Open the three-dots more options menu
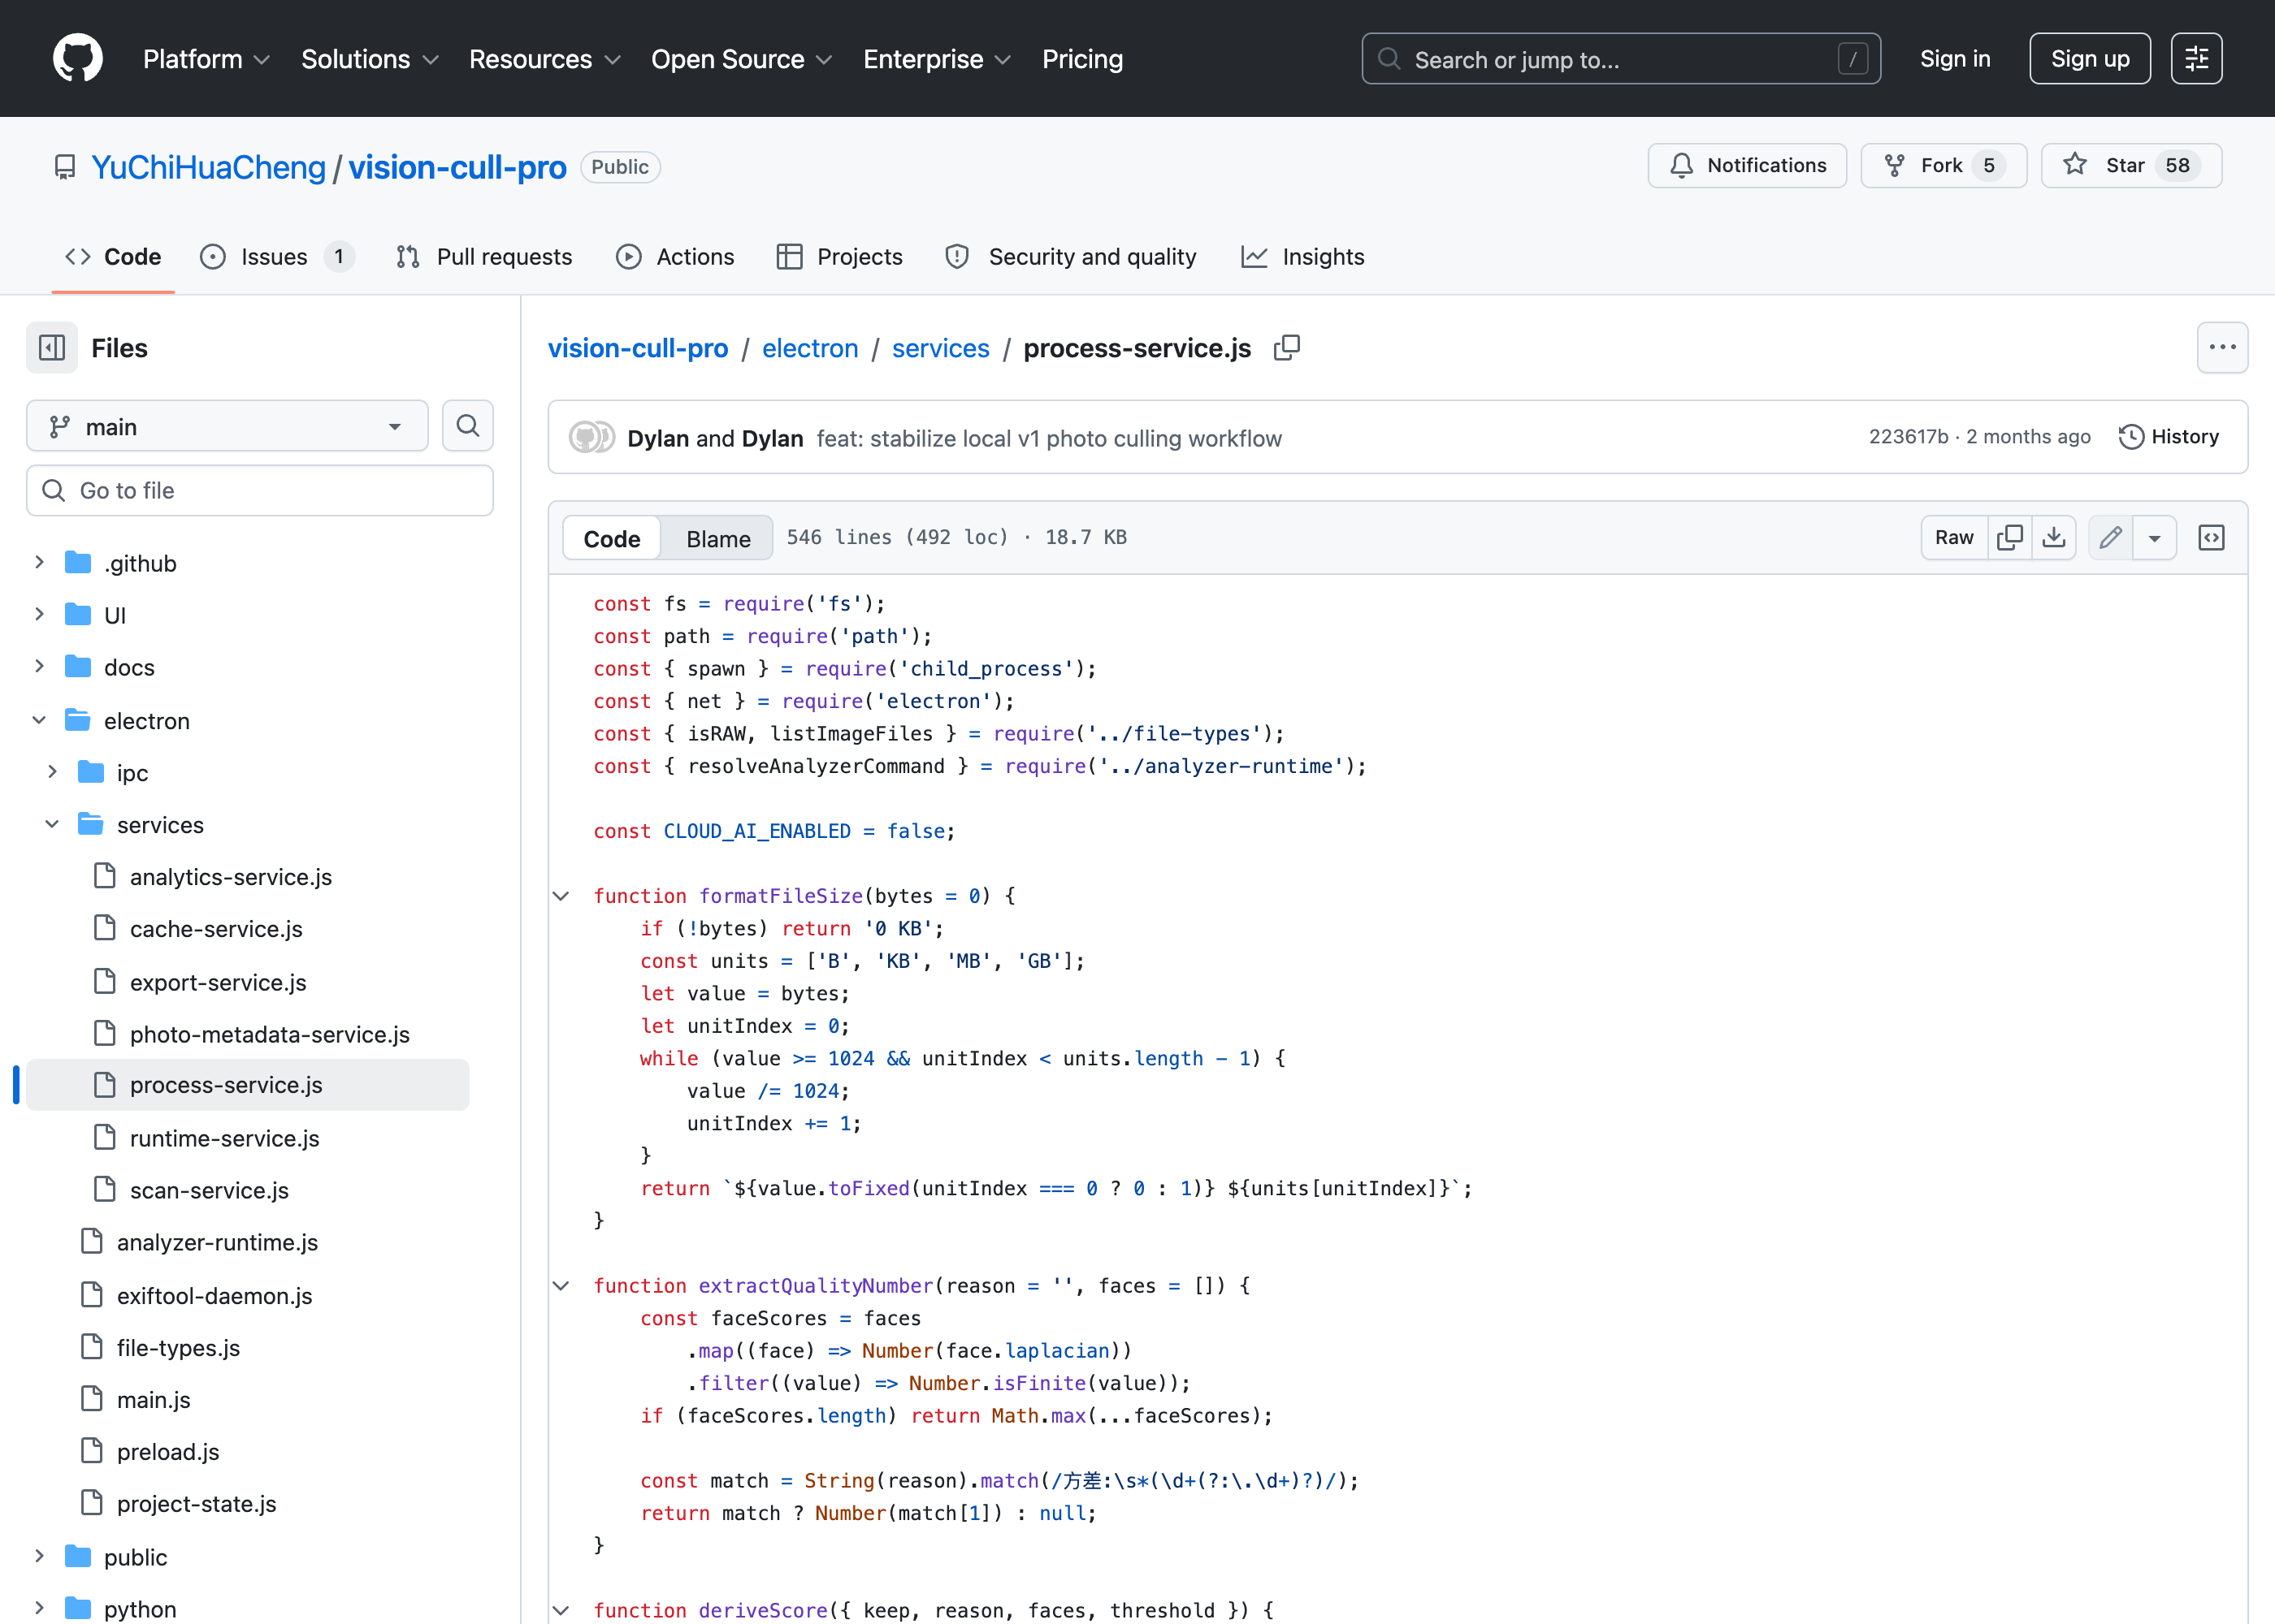 [2222, 348]
